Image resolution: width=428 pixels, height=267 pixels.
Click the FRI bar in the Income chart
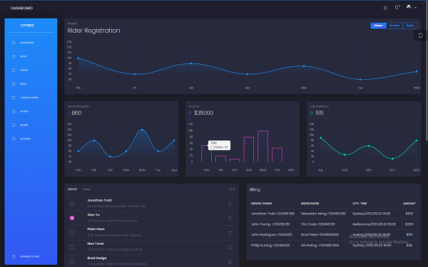click(x=220, y=159)
